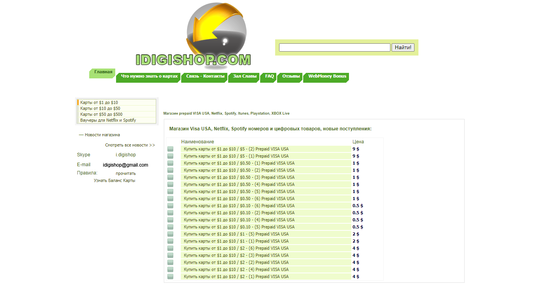Open product $0.50 - (3) Prepaid VISA USA

(239, 177)
